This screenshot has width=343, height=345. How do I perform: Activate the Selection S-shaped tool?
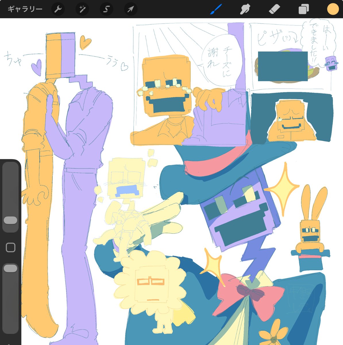[x=106, y=9]
